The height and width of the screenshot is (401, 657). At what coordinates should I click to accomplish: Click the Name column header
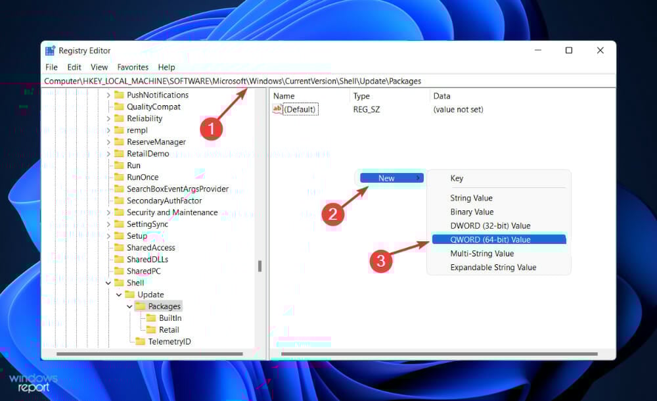coord(284,96)
